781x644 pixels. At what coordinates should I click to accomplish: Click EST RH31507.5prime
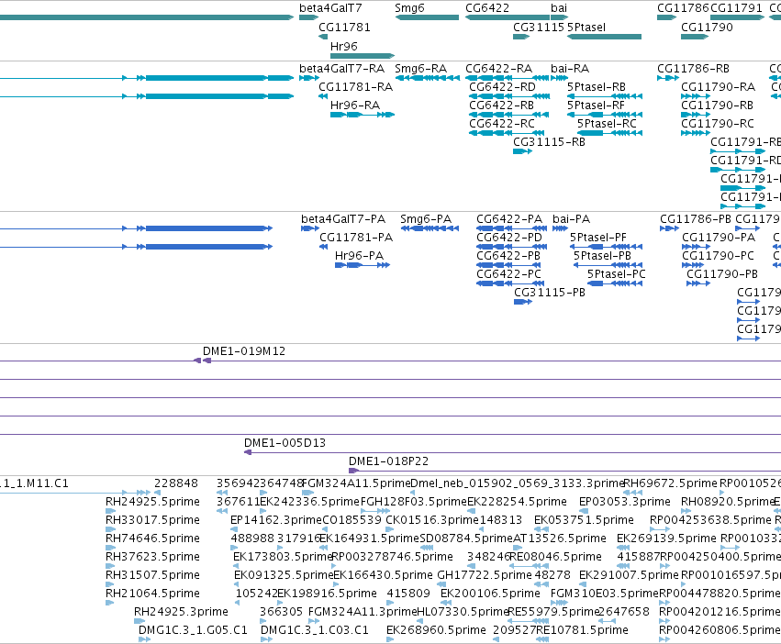pos(110,584)
